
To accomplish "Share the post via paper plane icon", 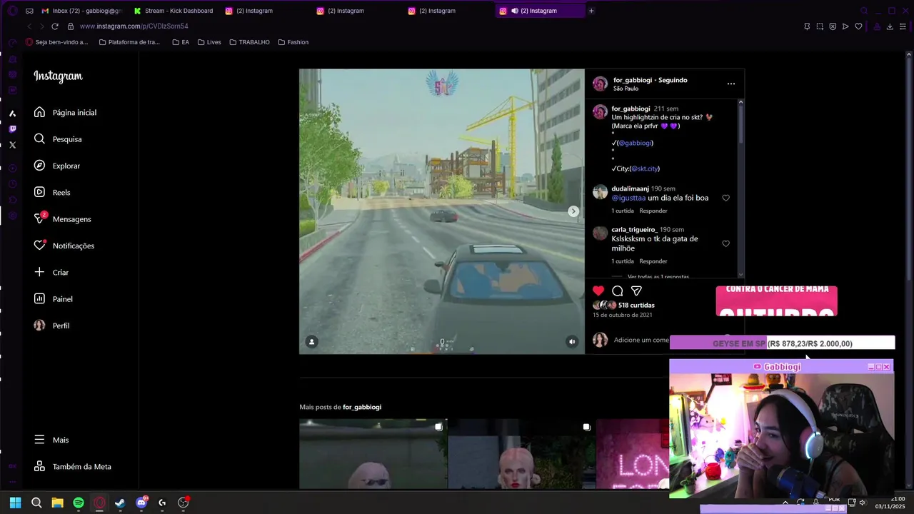I will [x=636, y=291].
